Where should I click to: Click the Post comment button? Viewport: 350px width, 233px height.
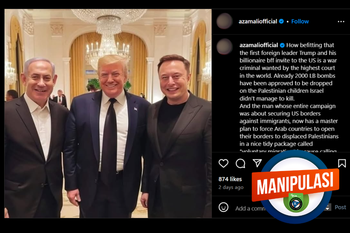pos(340,207)
